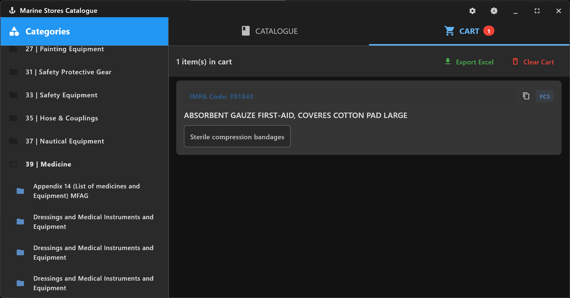Expand 27 | Painting Equipment category
The image size is (570, 298).
coord(84,49)
